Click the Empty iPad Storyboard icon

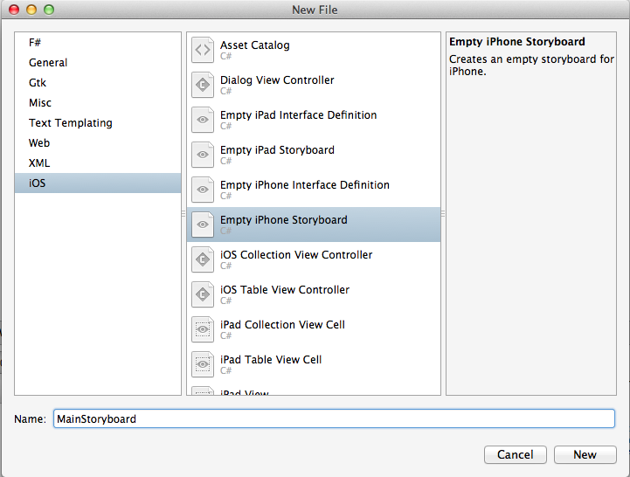click(203, 155)
